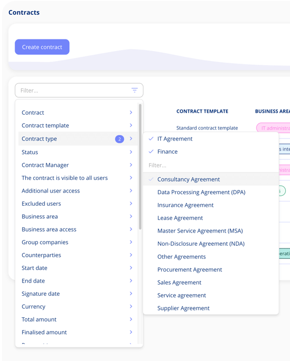Click the checkmark next to IT Agreement

tap(151, 138)
